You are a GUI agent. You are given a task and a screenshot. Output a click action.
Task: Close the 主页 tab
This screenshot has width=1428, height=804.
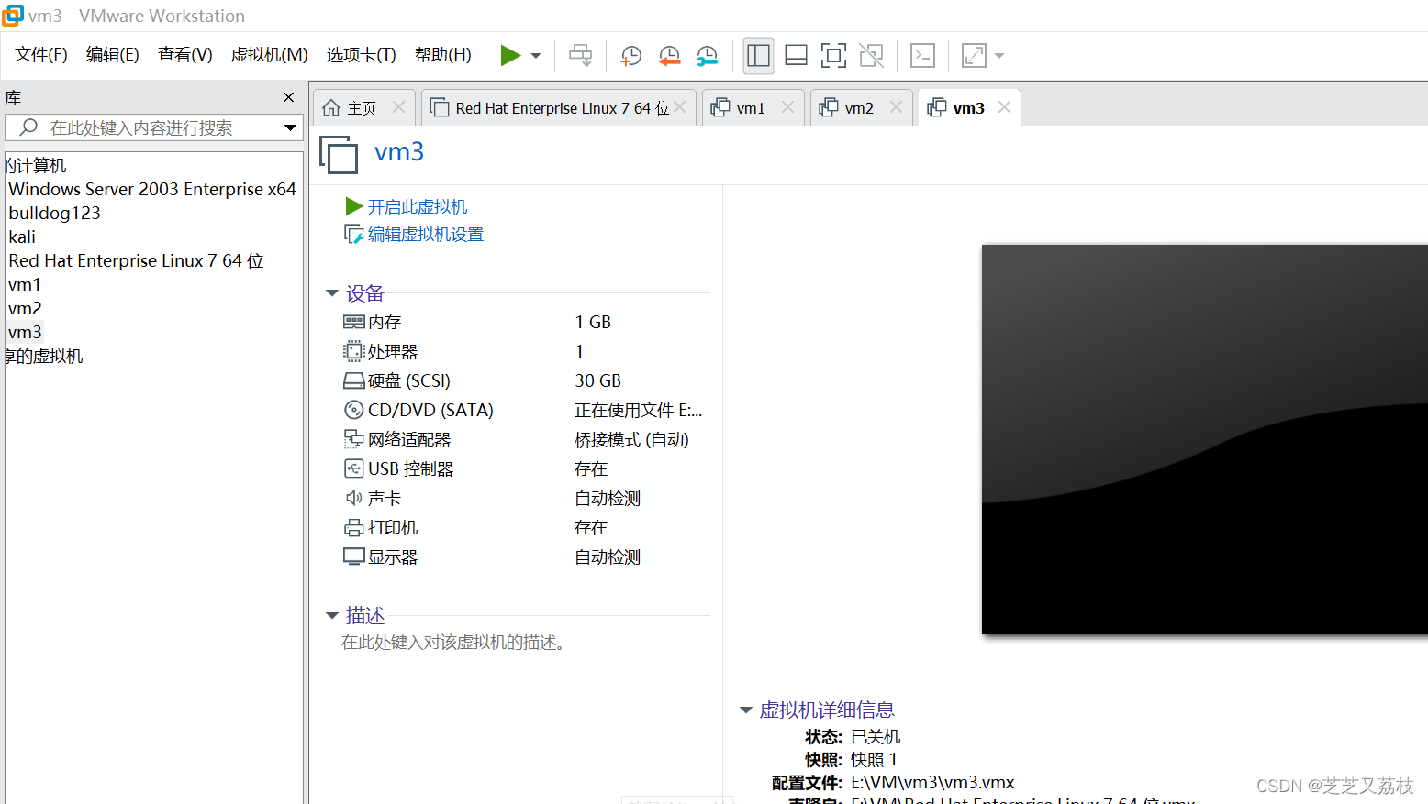pyautogui.click(x=398, y=107)
